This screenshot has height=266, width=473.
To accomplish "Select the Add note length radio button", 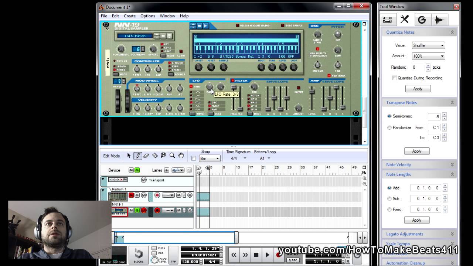I will pos(389,188).
